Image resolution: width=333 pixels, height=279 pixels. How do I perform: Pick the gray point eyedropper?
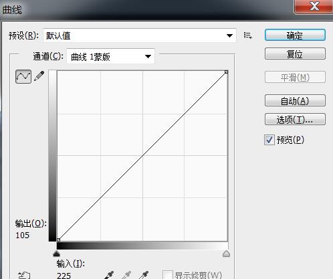[126, 275]
